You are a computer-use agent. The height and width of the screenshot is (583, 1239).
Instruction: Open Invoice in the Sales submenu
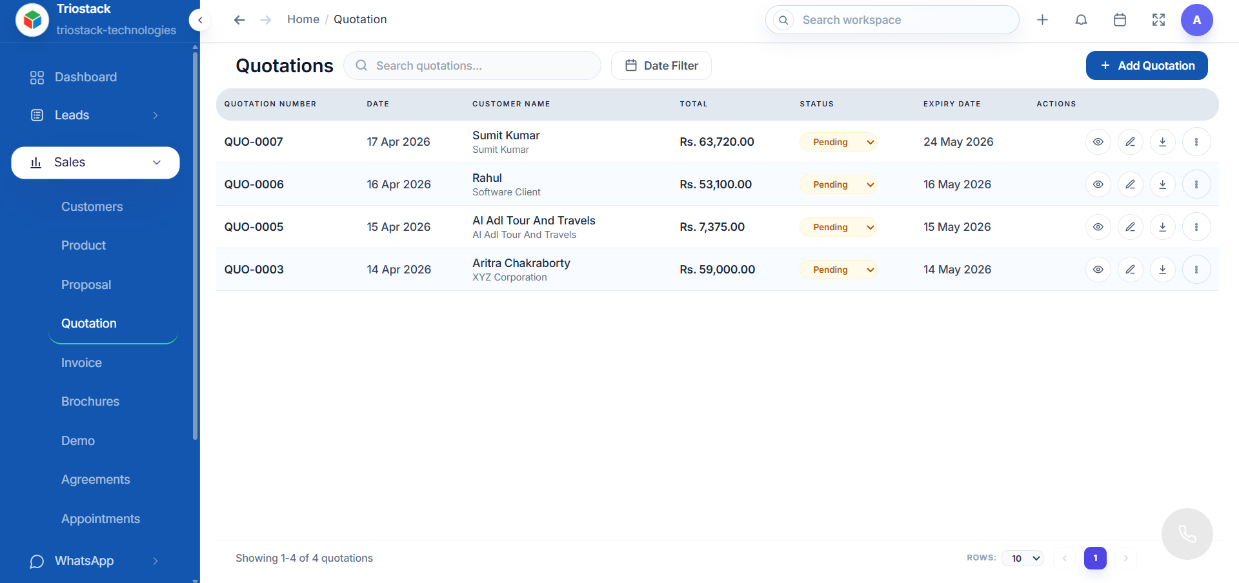(81, 363)
